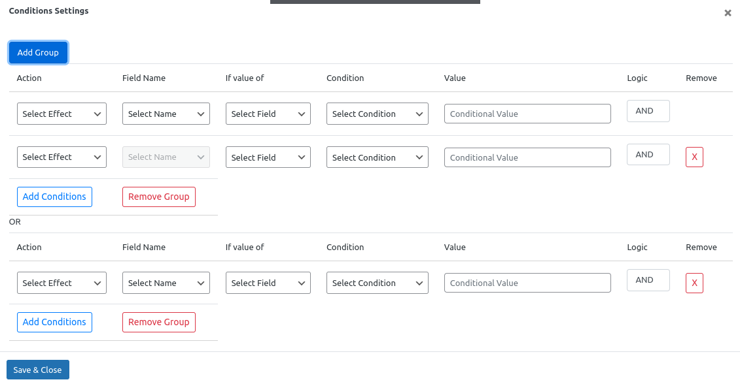Click the Add Group button
The image size is (740, 384).
[38, 52]
